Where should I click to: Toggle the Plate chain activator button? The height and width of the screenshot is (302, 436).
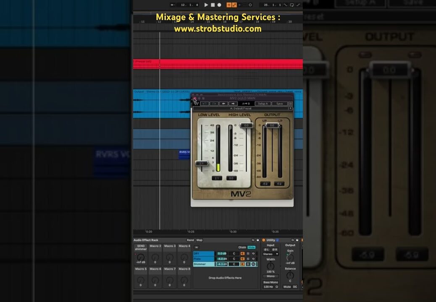point(242,259)
